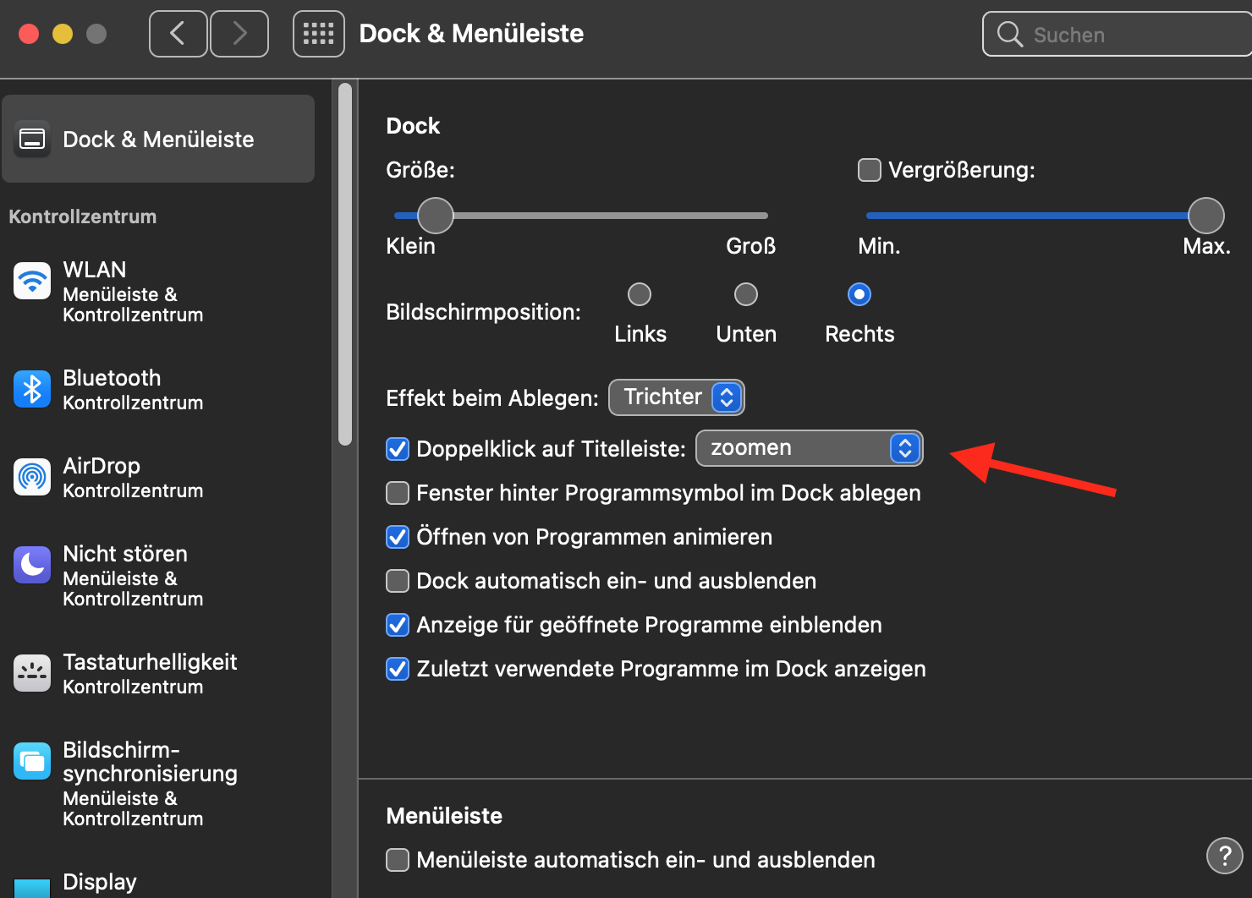Select the Tastaturhelligkeit icon

(x=32, y=673)
